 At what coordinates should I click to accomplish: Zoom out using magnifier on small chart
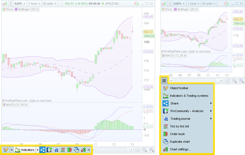pyautogui.click(x=234, y=80)
